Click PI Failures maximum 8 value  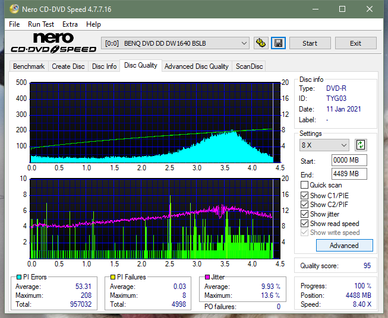pyautogui.click(x=184, y=295)
